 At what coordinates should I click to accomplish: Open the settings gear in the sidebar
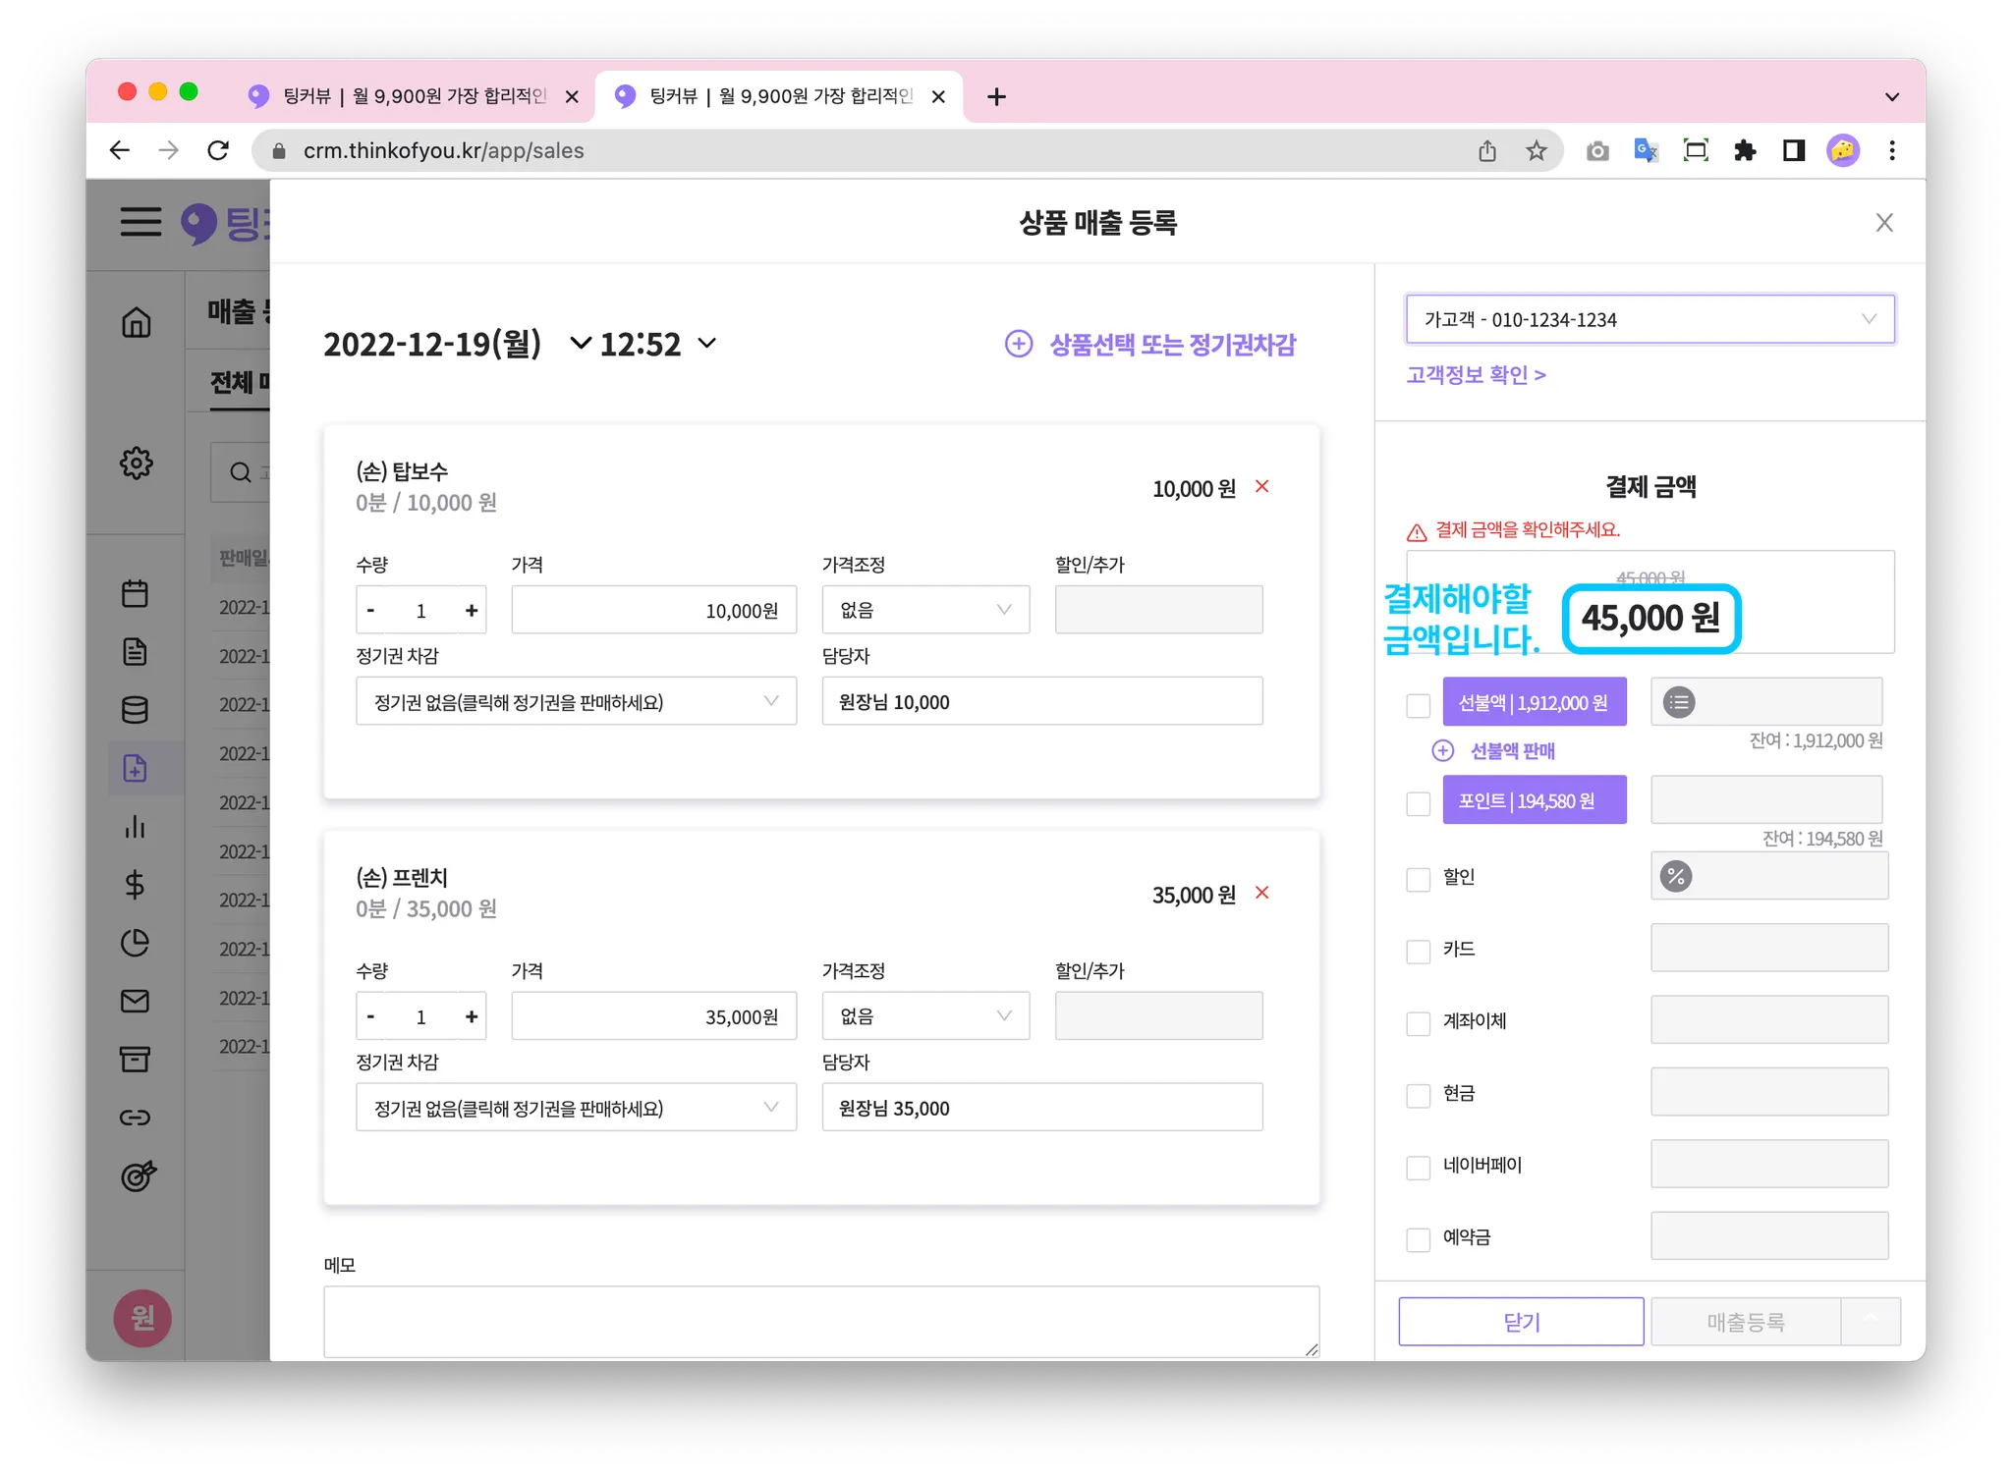137,463
